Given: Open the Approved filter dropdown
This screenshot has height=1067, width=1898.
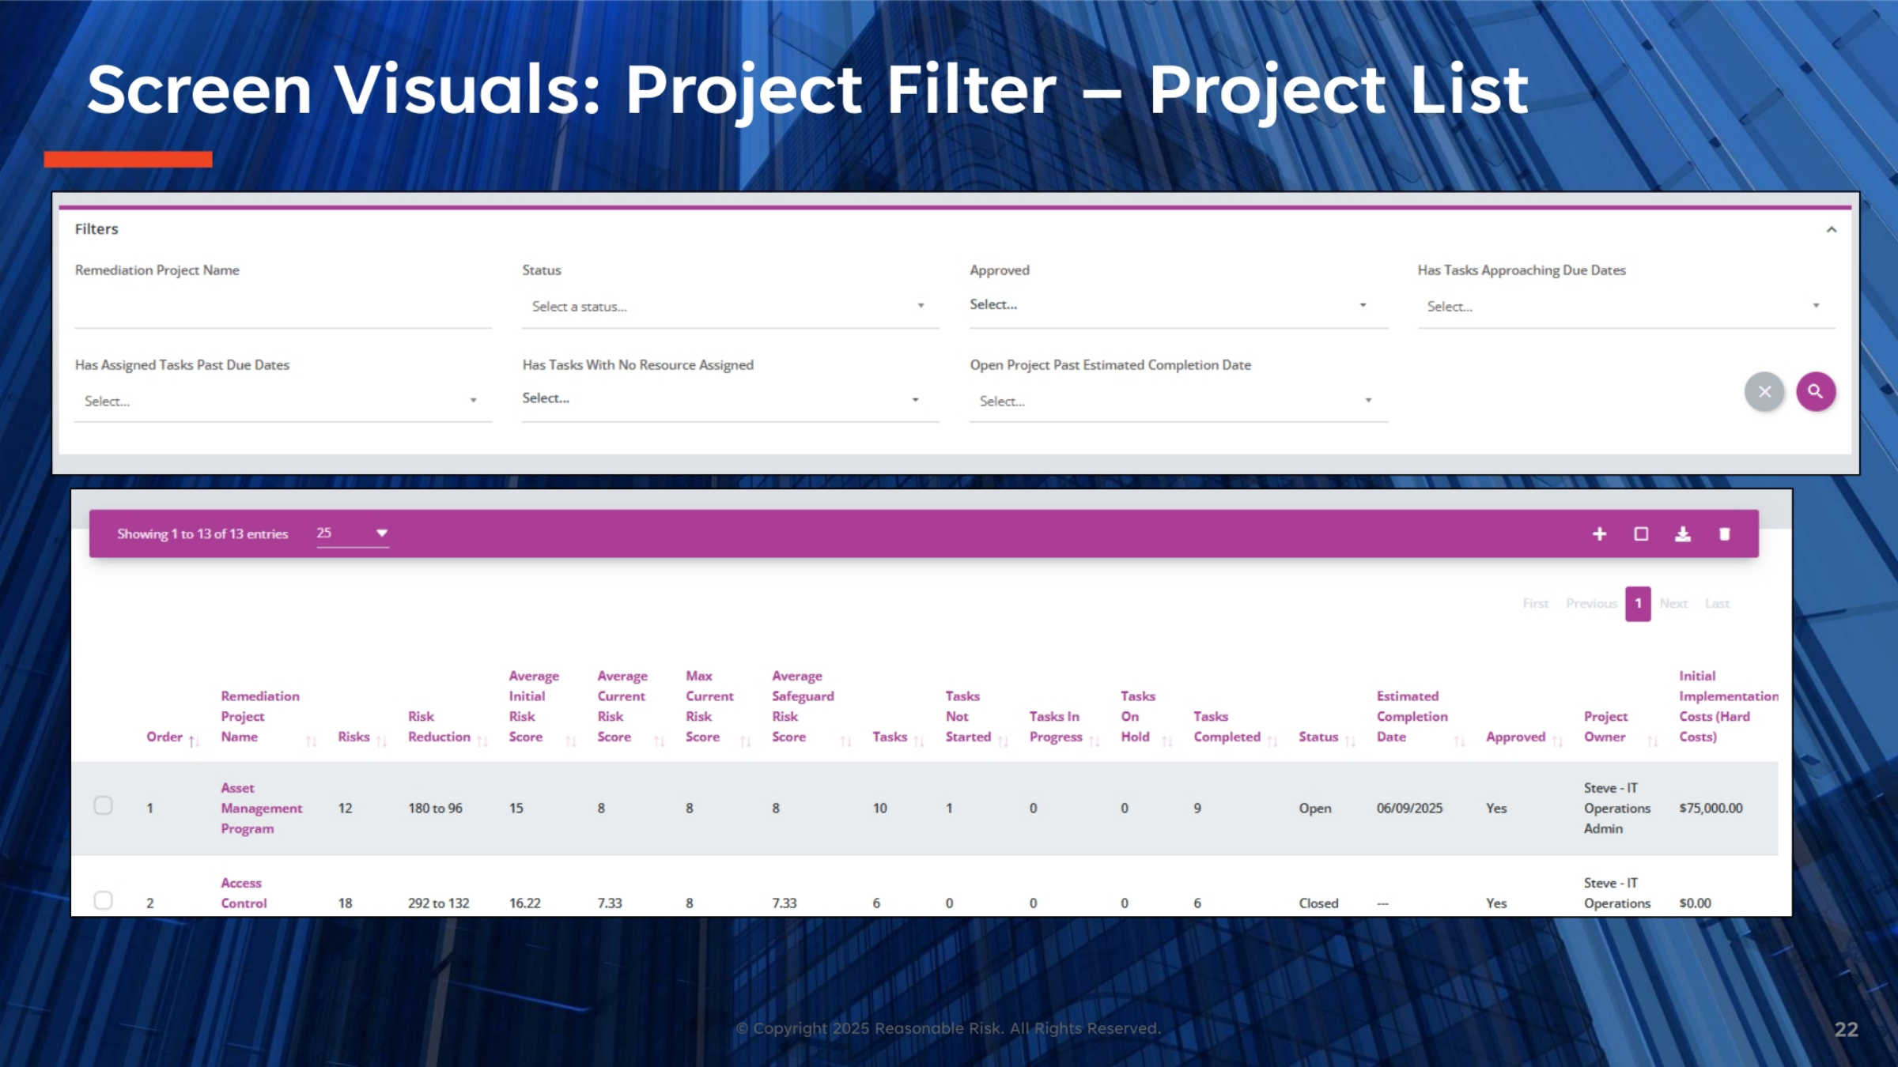Looking at the screenshot, I should 1178,305.
